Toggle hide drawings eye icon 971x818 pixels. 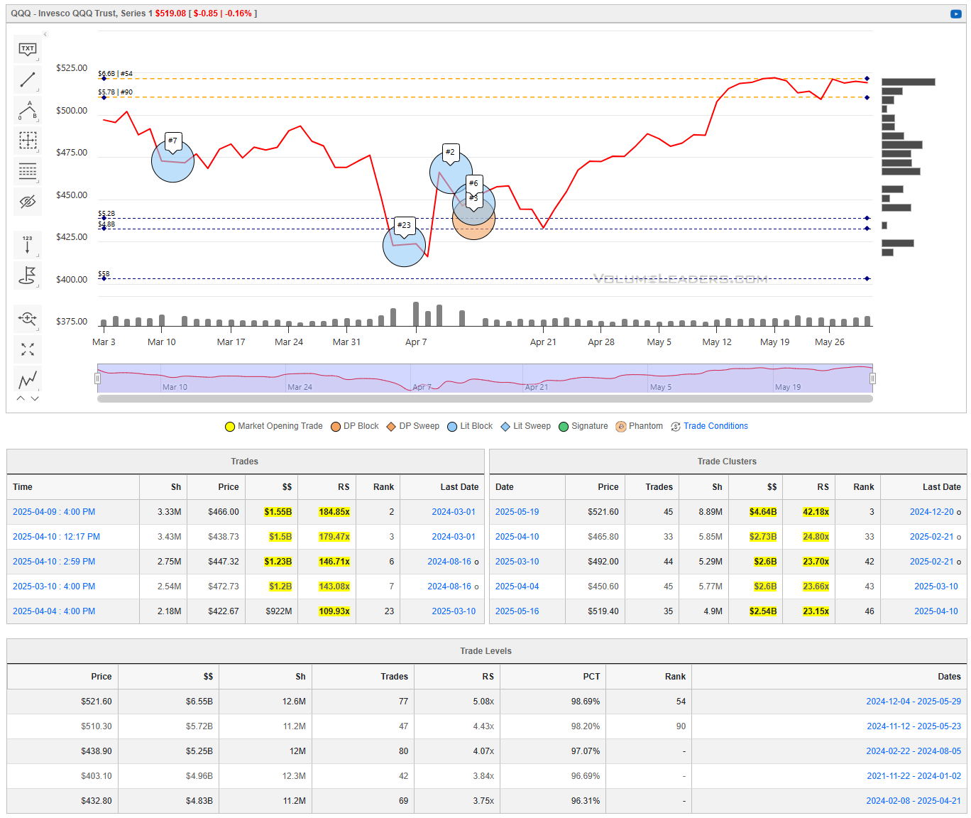click(28, 202)
